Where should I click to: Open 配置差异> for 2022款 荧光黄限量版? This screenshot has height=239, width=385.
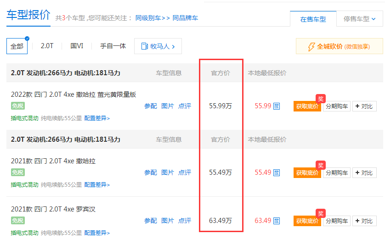97,118
